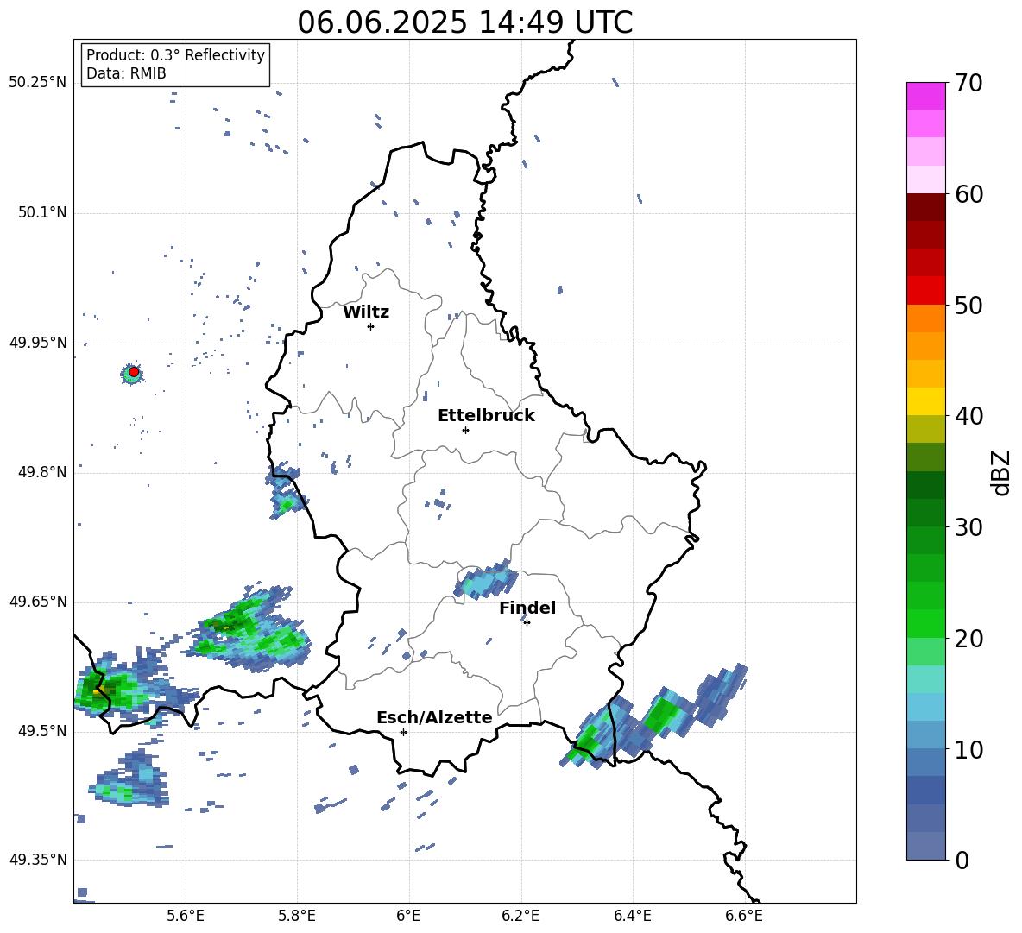1022x933 pixels.
Task: Click the 49.5°N latitude label
Action: point(42,731)
